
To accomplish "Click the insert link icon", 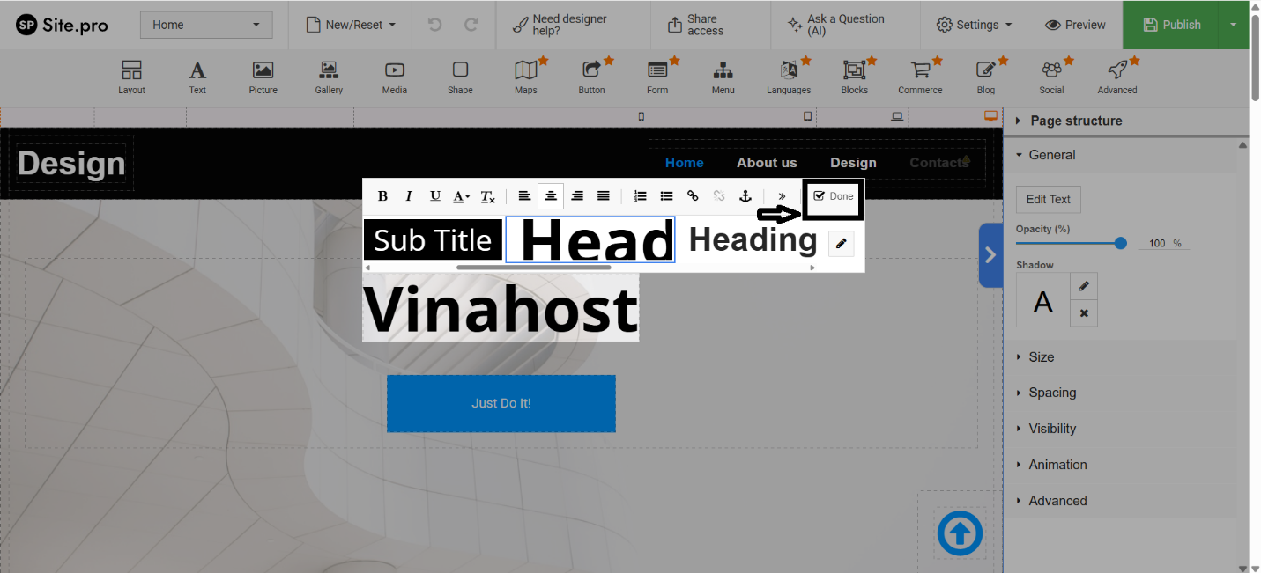I will tap(693, 196).
